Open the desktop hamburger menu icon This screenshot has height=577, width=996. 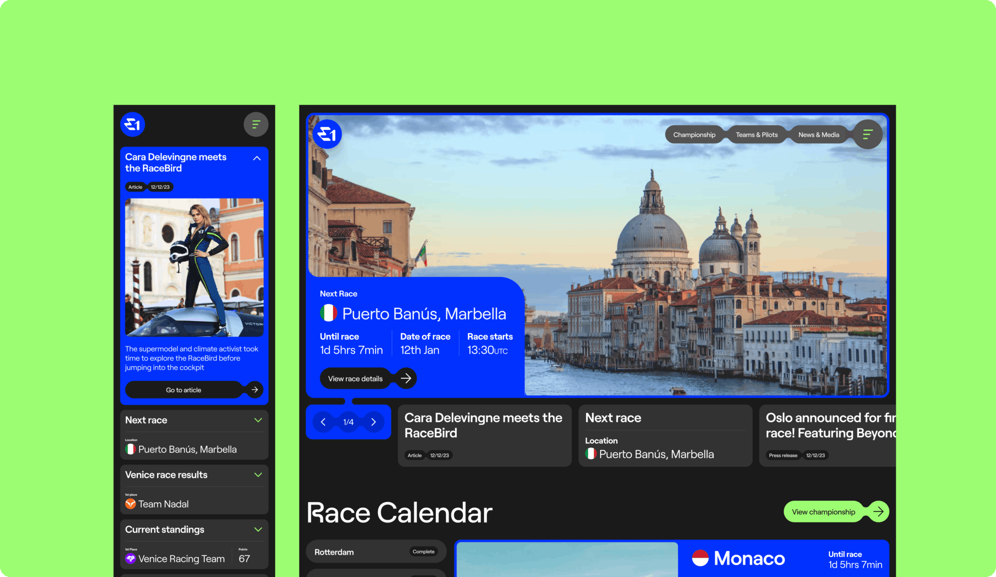[868, 134]
